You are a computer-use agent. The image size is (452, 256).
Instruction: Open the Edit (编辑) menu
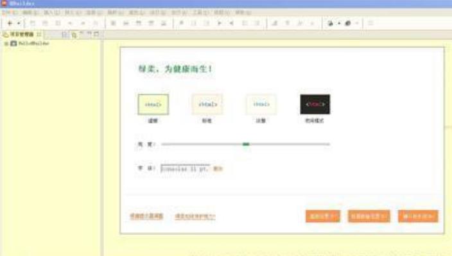tap(30, 12)
